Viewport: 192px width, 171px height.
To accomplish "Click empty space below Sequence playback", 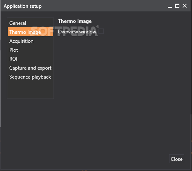I will (31, 90).
